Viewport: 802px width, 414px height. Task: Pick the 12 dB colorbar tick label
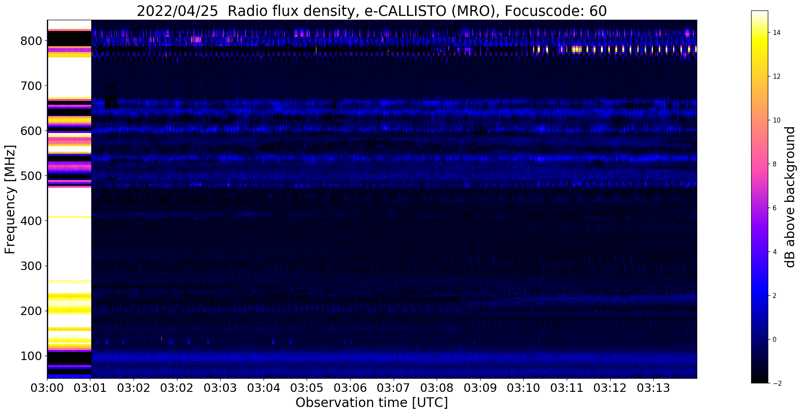coord(777,76)
